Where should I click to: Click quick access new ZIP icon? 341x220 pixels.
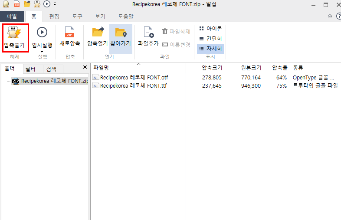(x=17, y=4)
